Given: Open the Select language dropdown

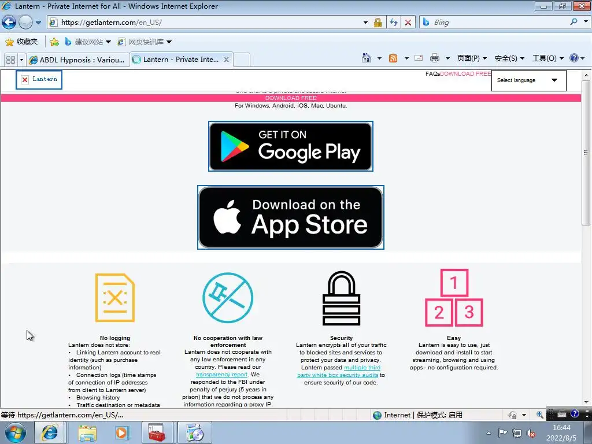Looking at the screenshot, I should click(528, 80).
